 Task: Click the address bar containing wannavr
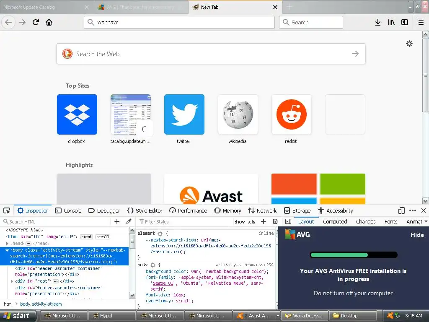click(179, 22)
